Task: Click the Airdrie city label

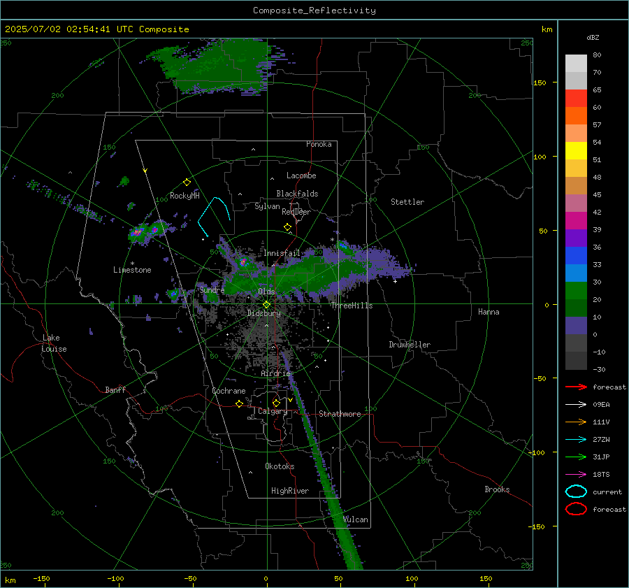Action: point(275,373)
